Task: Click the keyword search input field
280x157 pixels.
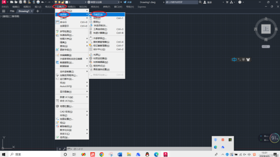Action: (184, 2)
